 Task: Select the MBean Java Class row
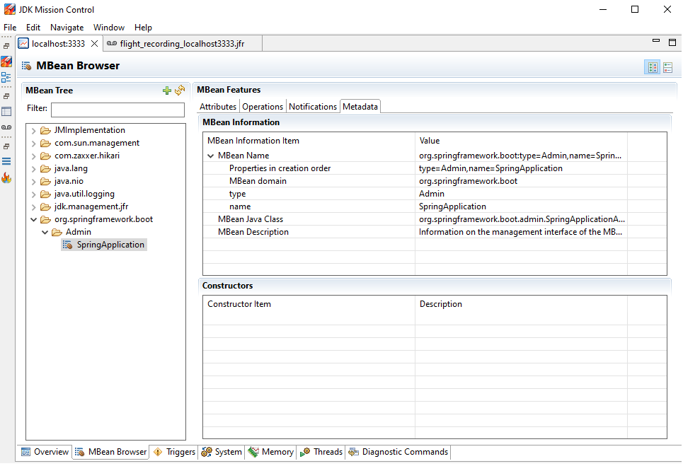point(435,219)
